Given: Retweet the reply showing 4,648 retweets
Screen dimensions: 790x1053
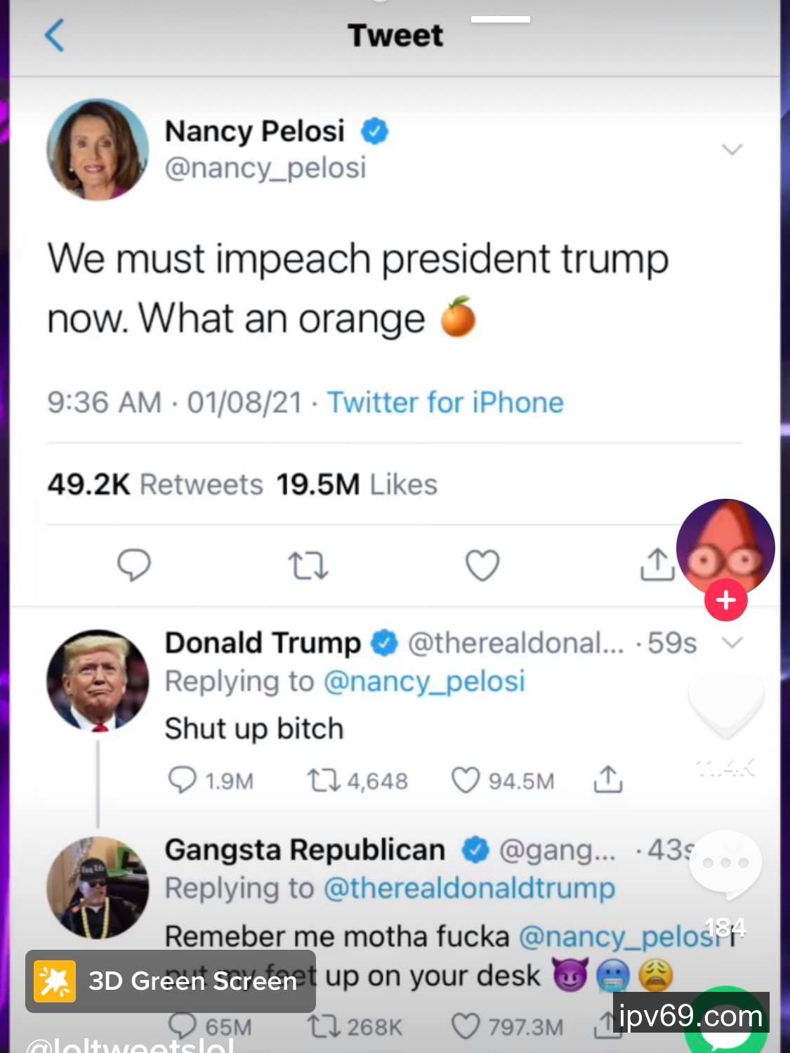Looking at the screenshot, I should [324, 780].
